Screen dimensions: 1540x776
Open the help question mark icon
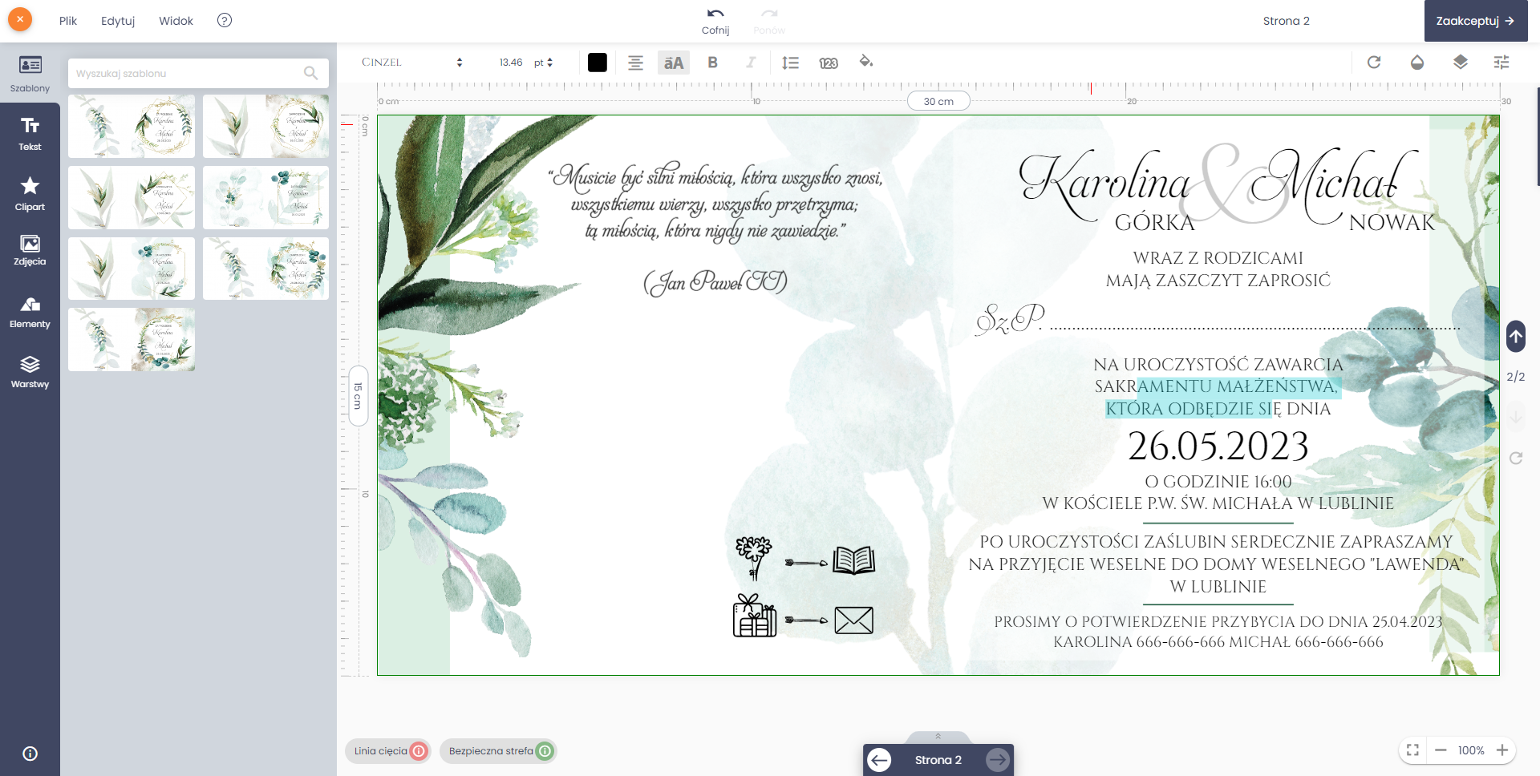225,20
